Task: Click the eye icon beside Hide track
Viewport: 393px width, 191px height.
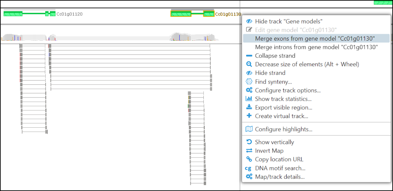Action: click(x=249, y=21)
